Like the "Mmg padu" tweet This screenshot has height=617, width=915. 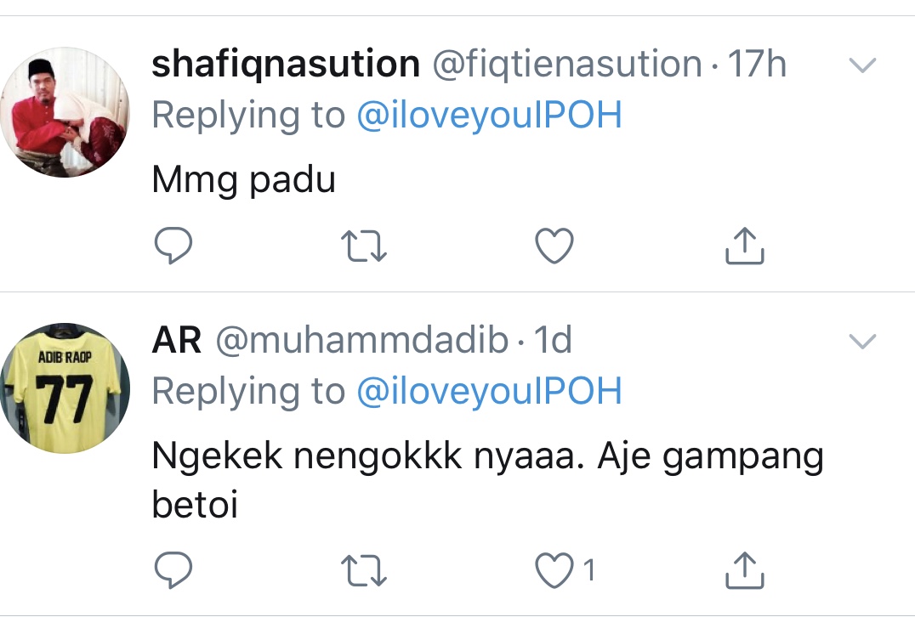pyautogui.click(x=554, y=246)
